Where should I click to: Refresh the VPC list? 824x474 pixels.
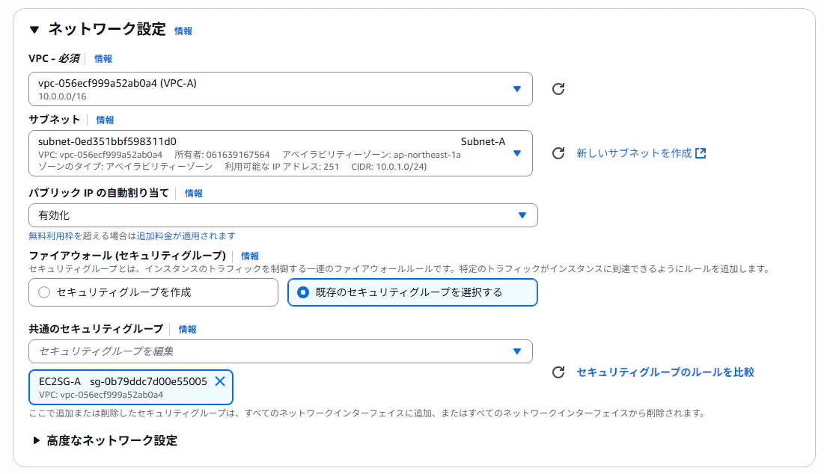coord(558,89)
